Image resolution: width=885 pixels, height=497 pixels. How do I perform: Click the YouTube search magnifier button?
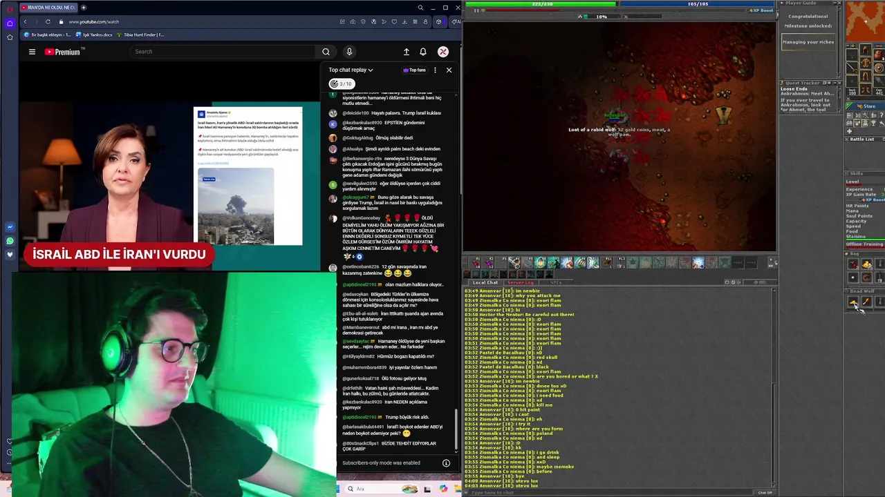tap(326, 52)
